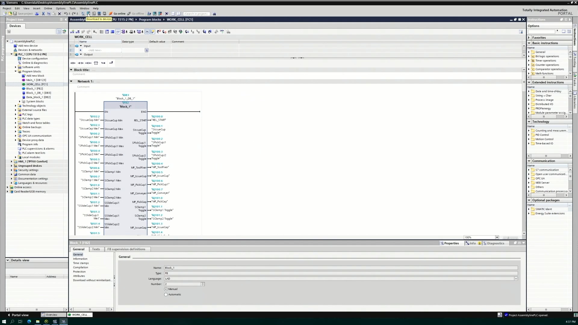Open the 100% zoom level combo box
Screen dimensions: 578x325
[x=497, y=237]
